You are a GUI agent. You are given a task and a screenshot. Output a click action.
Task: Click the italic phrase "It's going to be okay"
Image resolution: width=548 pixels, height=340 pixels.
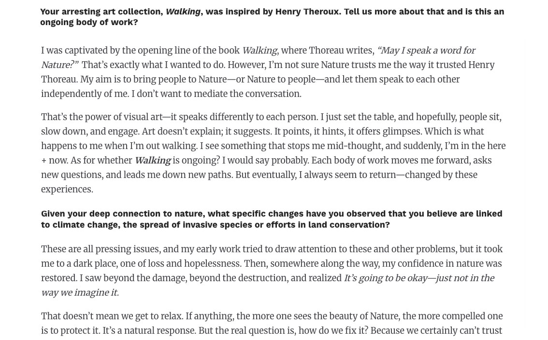(x=386, y=278)
